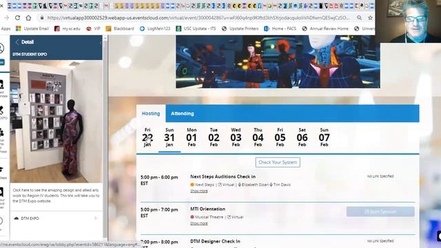
Task: Select Thu 04 Feb in date strip
Action: tap(258, 137)
